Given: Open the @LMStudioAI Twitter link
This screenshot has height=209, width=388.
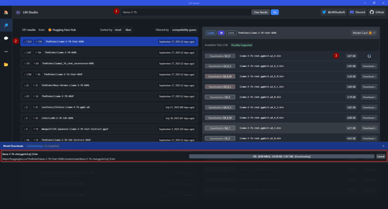Looking at the screenshot, I should (333, 12).
